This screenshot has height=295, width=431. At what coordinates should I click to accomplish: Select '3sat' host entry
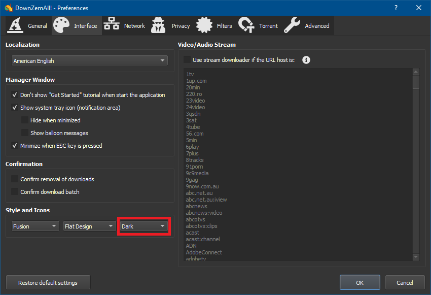(191, 120)
